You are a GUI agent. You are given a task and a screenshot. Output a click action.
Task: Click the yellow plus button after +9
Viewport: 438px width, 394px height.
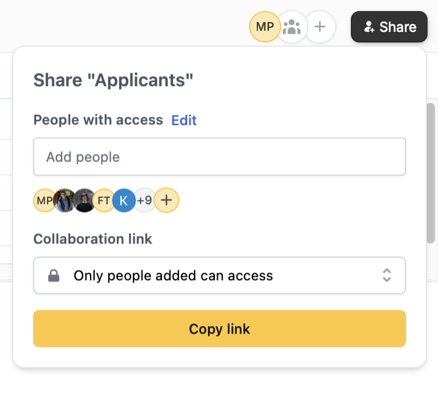167,200
